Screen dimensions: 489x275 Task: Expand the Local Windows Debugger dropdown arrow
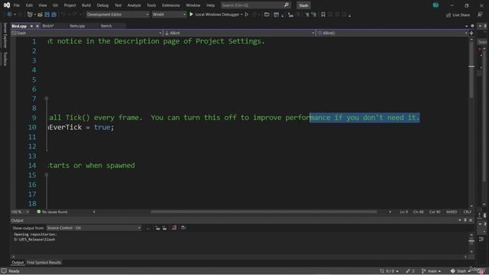241,15
